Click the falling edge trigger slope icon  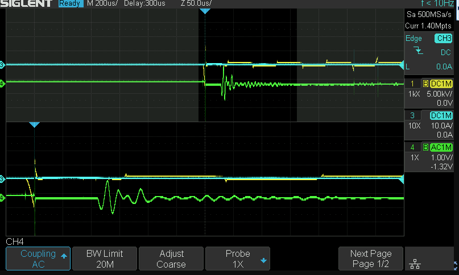coord(419,51)
